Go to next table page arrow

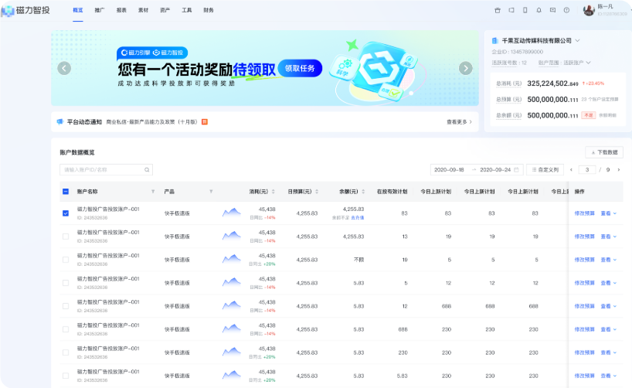(619, 170)
